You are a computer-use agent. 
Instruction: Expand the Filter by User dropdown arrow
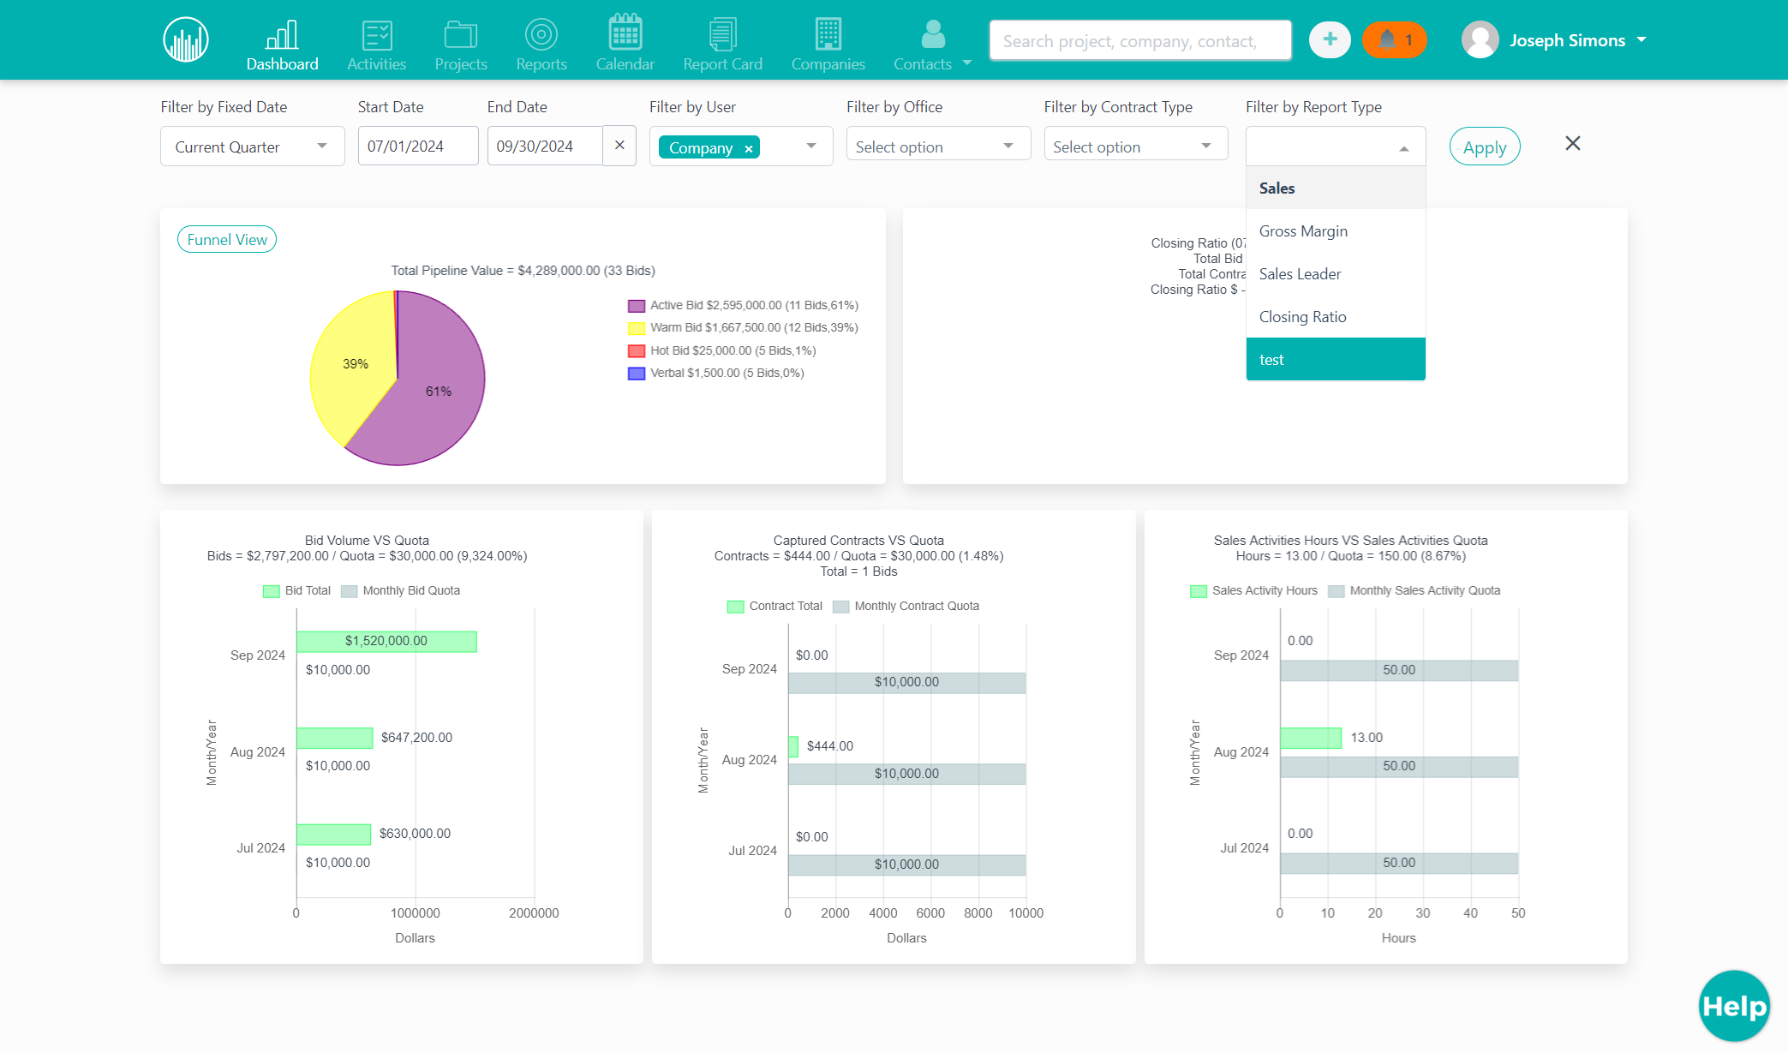(811, 146)
